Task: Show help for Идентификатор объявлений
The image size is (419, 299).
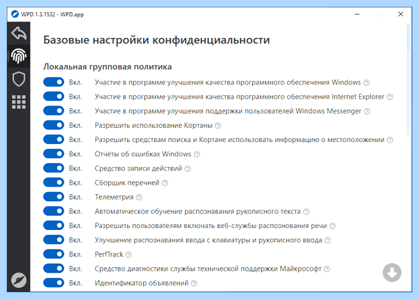Action: pyautogui.click(x=194, y=283)
